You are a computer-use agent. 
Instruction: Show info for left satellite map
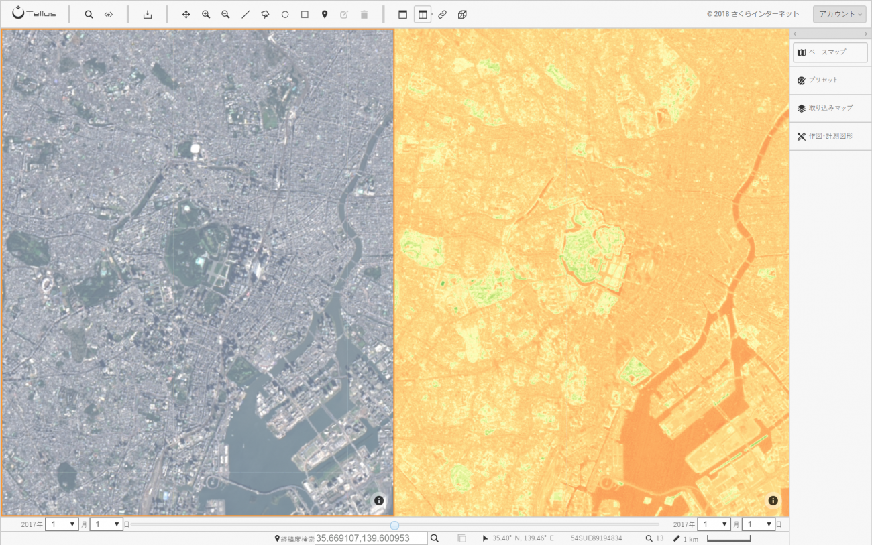pyautogui.click(x=379, y=501)
